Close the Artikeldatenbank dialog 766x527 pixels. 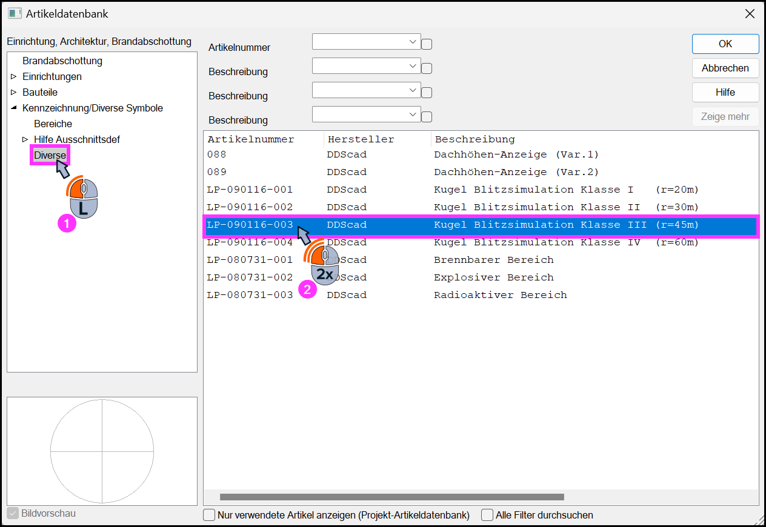[x=750, y=13]
